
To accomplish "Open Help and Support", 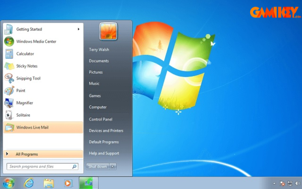I will 104,153.
